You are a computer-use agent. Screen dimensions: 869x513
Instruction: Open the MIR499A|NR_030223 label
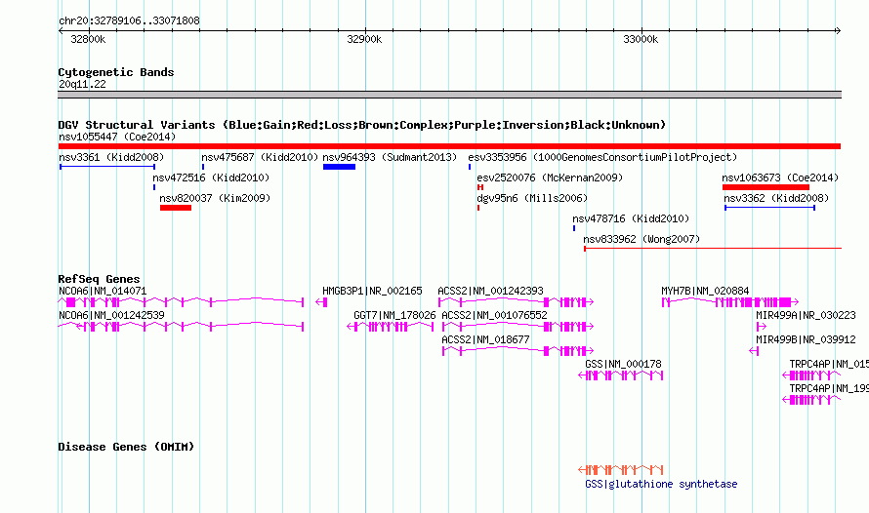click(806, 315)
